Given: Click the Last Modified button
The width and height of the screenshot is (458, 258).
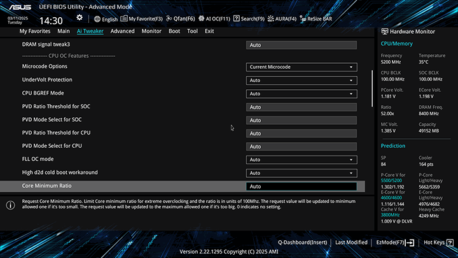Looking at the screenshot, I should click(x=351, y=243).
